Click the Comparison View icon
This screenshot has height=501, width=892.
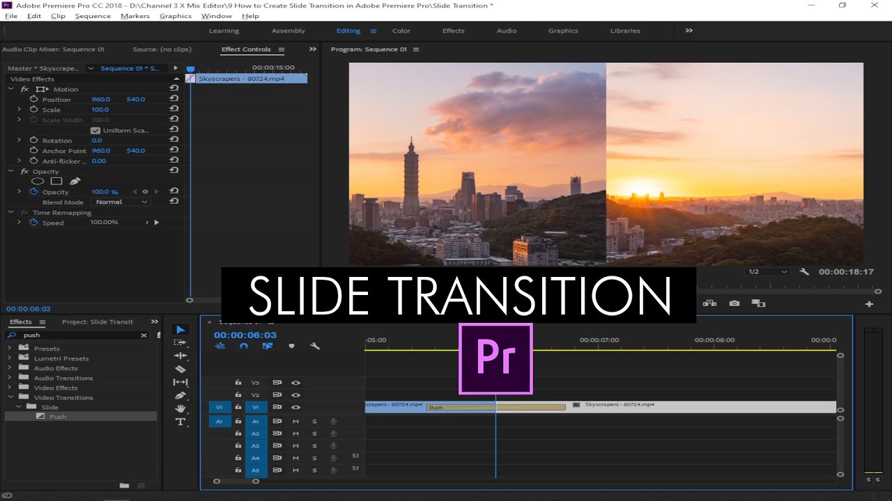[758, 303]
